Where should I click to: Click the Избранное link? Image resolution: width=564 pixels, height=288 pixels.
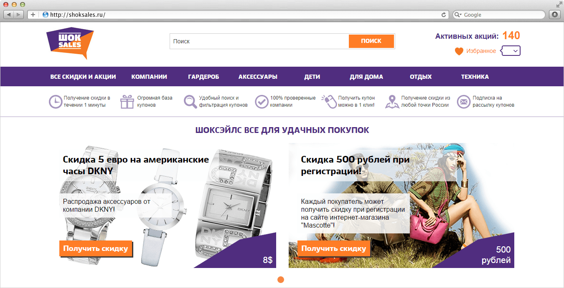pos(481,51)
